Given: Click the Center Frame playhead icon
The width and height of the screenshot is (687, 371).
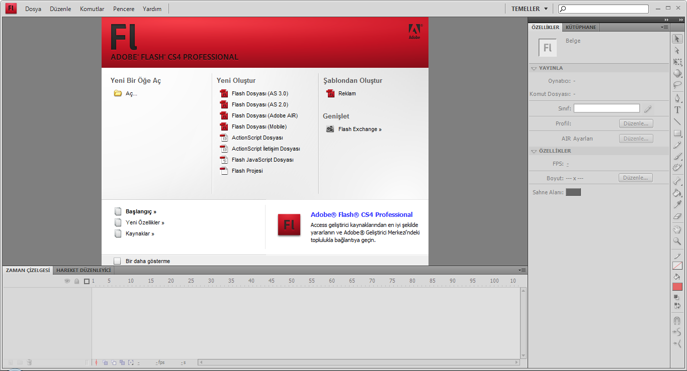Looking at the screenshot, I should [x=96, y=362].
